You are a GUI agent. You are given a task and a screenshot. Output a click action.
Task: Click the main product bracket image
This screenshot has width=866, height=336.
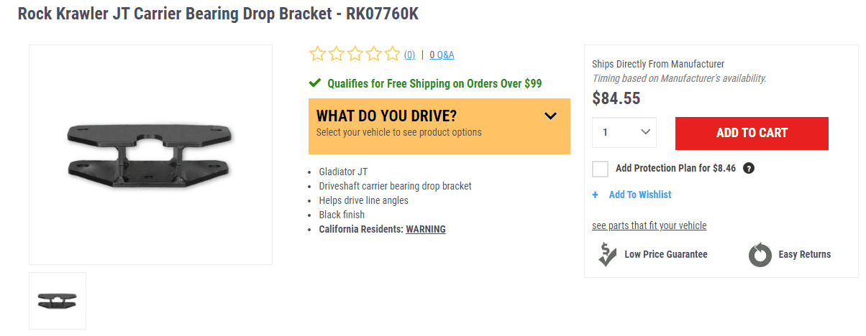coord(150,154)
